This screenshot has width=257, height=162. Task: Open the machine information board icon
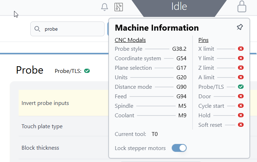coord(119,7)
